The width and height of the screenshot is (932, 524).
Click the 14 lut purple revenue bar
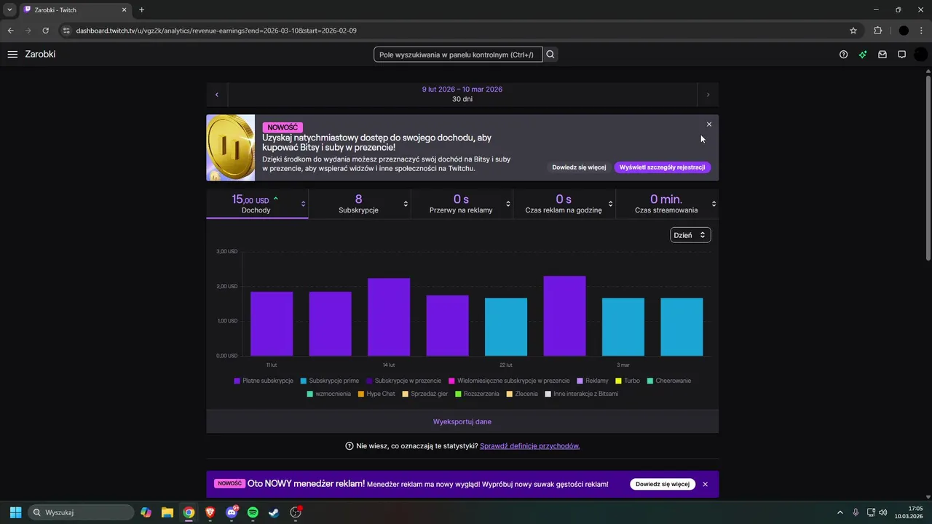[x=389, y=317]
